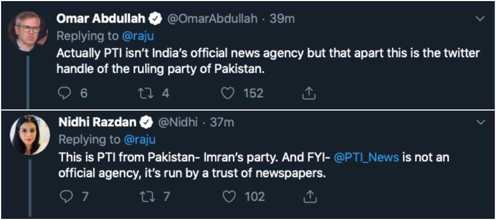Open Omar Abdullah's profile picture
The width and height of the screenshot is (496, 220).
click(x=28, y=31)
